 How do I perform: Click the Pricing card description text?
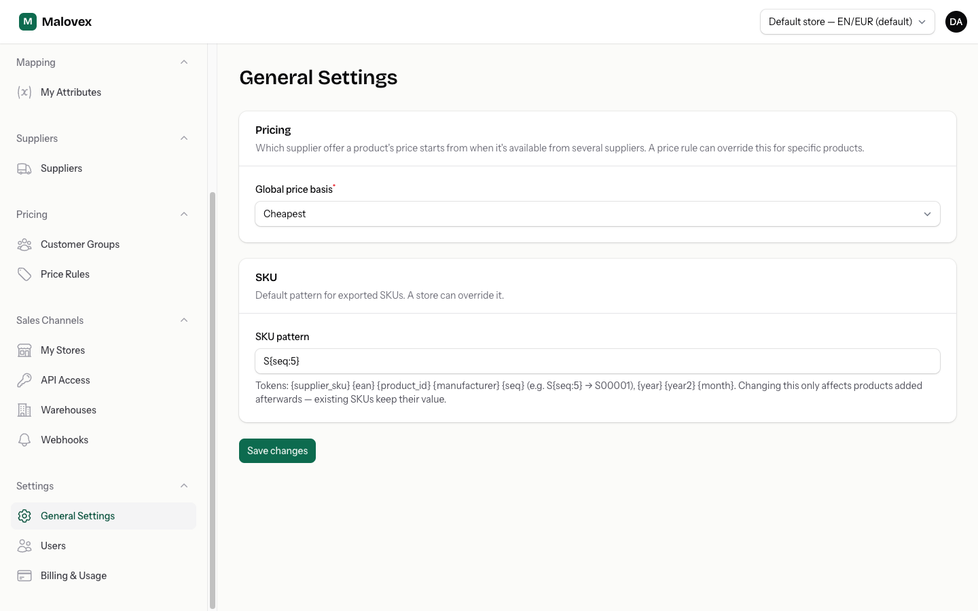point(560,148)
